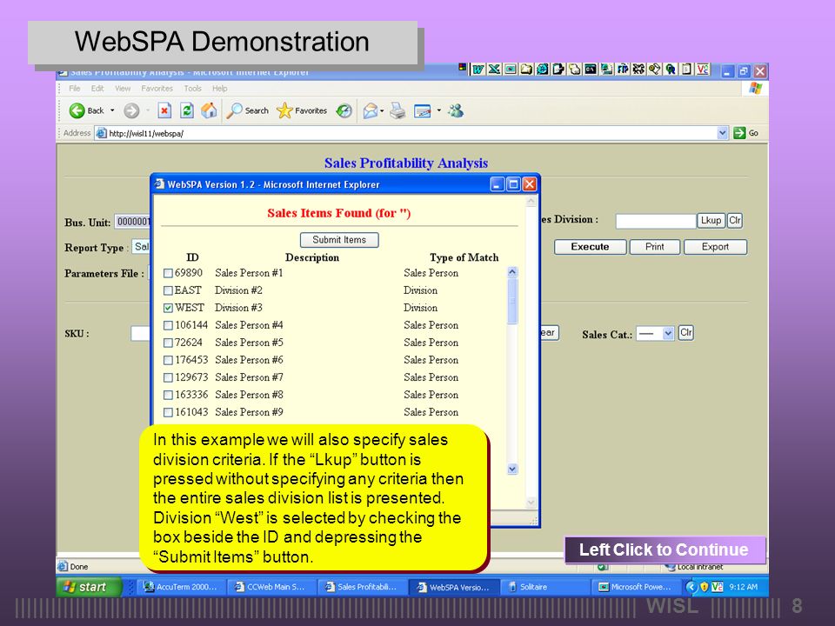The width and height of the screenshot is (835, 626).
Task: Click the red X Stop icon
Action: [164, 110]
